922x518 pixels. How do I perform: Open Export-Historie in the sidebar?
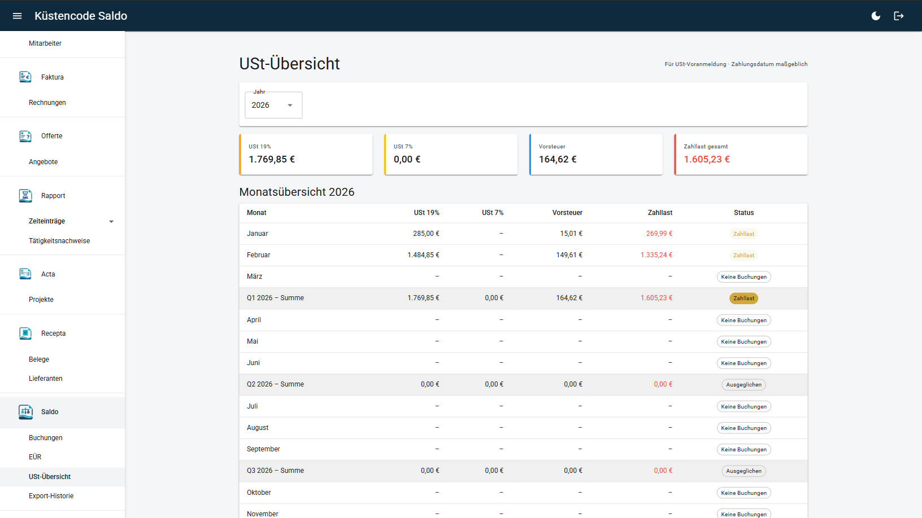(51, 496)
